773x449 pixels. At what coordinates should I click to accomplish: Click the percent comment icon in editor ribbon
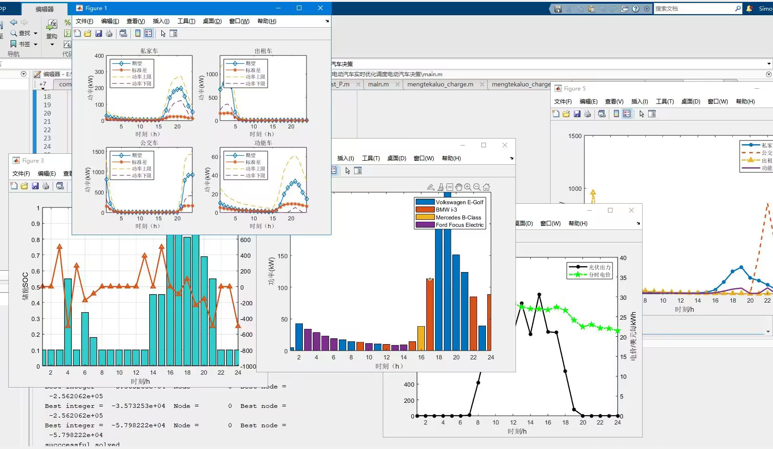click(x=67, y=22)
